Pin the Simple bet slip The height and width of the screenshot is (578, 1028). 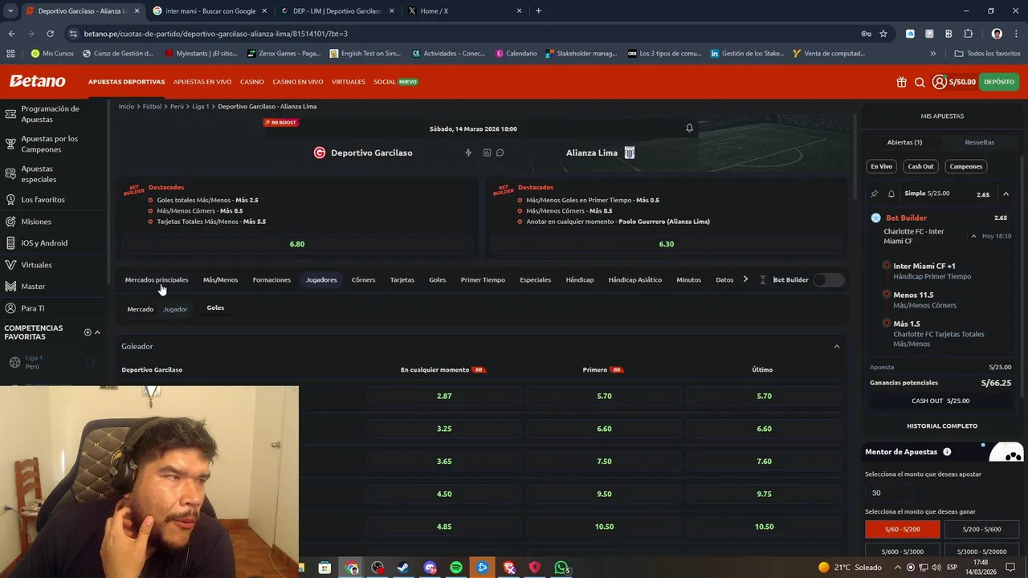click(875, 193)
